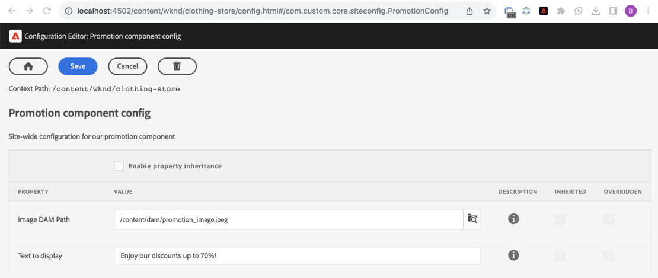Save the configuration
The width and height of the screenshot is (658, 278).
pos(78,66)
